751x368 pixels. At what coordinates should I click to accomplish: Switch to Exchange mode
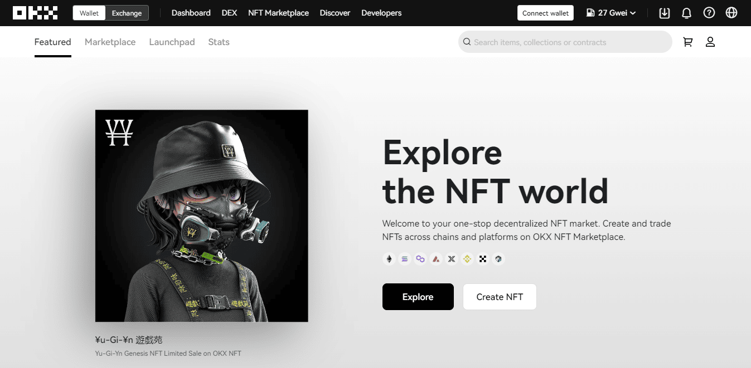pos(127,13)
